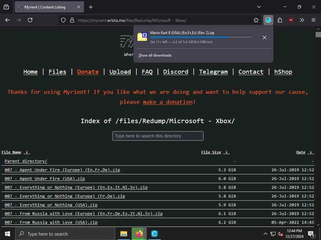This screenshot has width=321, height=240.
Task: Download Agent Under Fire (Europe) zip
Action: pos(62,170)
